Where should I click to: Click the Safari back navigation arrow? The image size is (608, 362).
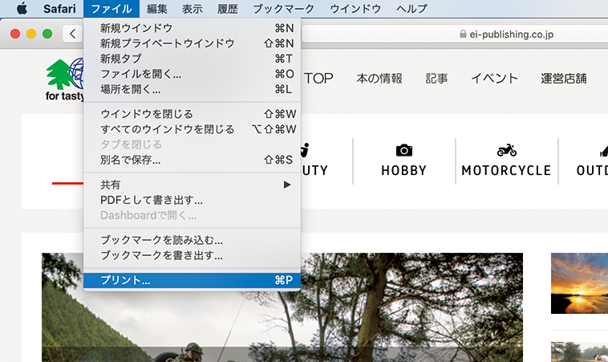click(73, 35)
